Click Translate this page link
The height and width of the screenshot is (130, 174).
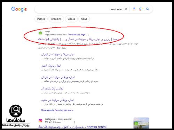(77, 35)
